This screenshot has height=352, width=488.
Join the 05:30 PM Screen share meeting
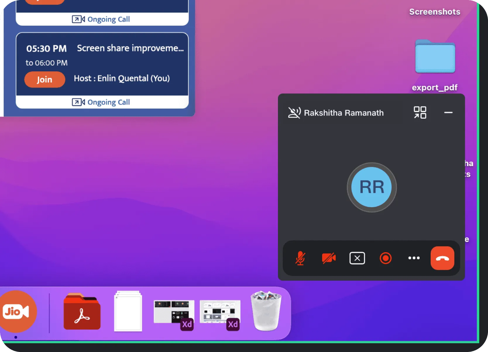point(44,80)
